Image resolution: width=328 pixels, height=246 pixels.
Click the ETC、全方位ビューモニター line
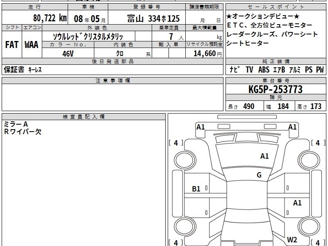click(269, 25)
